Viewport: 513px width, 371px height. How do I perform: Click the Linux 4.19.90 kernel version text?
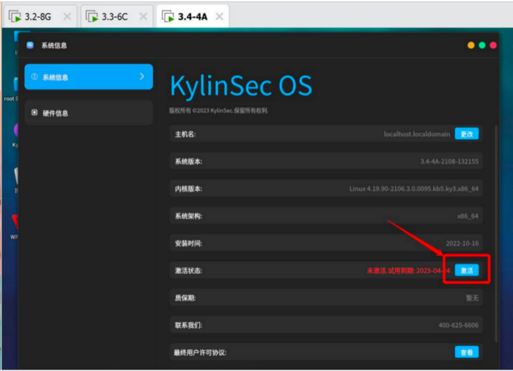coord(413,189)
